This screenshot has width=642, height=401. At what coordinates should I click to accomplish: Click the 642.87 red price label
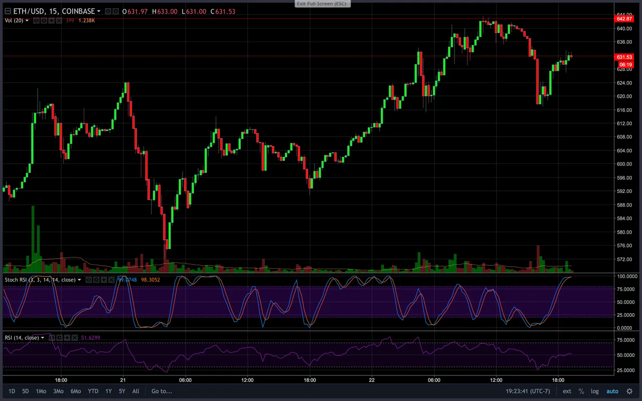(624, 19)
